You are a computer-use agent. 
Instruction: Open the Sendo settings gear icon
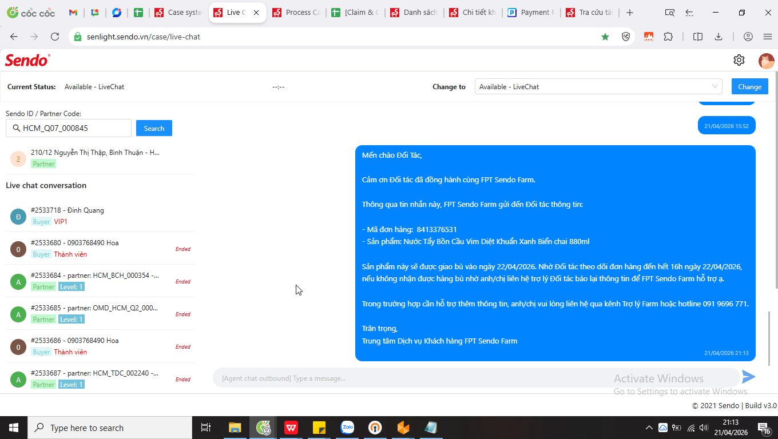point(739,60)
